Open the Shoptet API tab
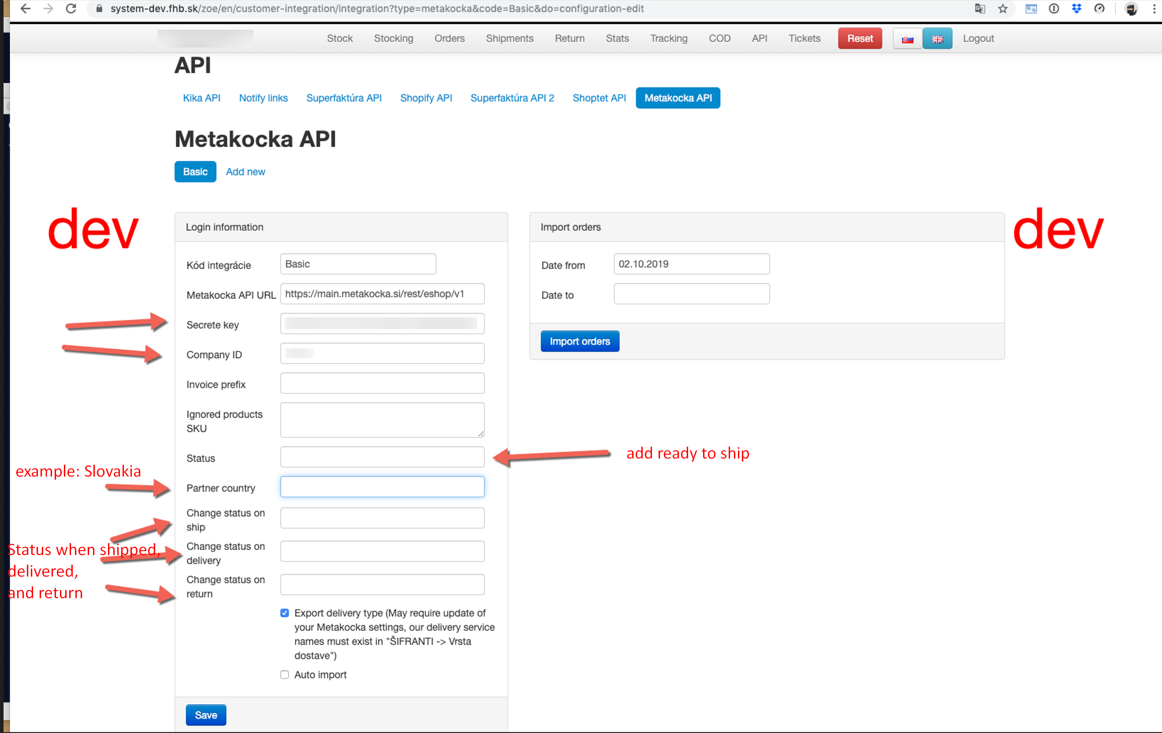 [599, 98]
